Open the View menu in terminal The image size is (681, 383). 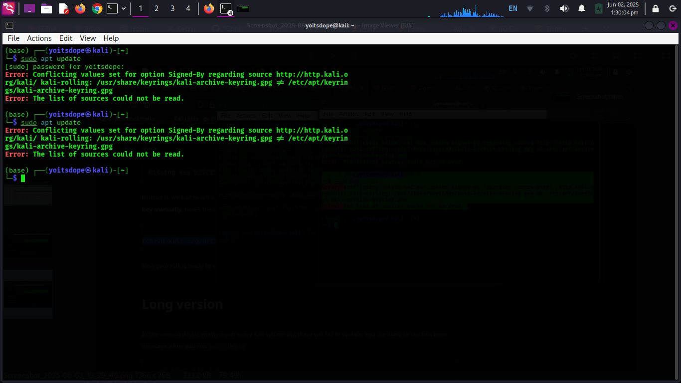tap(88, 38)
